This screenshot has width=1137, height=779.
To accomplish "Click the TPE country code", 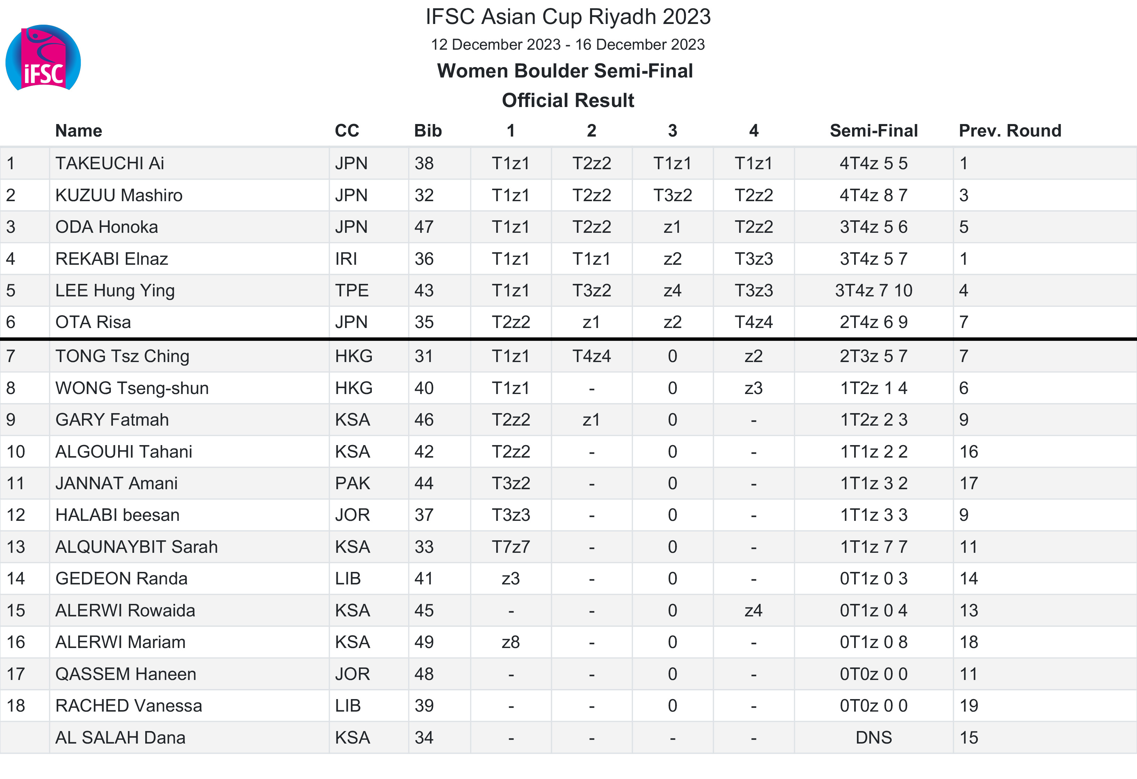I will (x=352, y=291).
